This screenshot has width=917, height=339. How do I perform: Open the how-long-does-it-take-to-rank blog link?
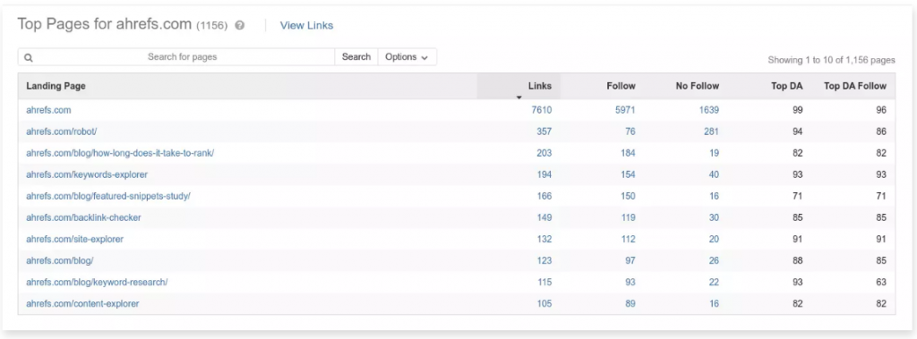[x=120, y=153]
